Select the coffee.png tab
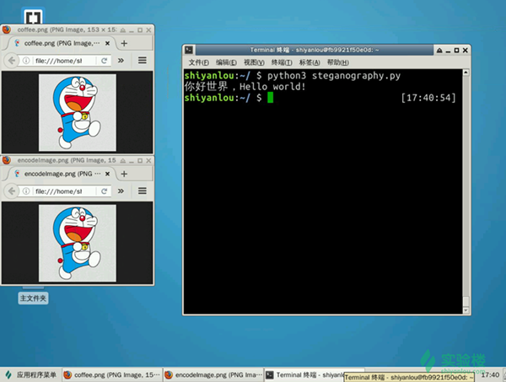The image size is (506, 382). click(62, 43)
